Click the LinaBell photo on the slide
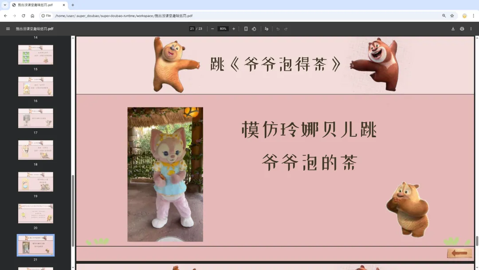The image size is (479, 270). click(x=165, y=174)
